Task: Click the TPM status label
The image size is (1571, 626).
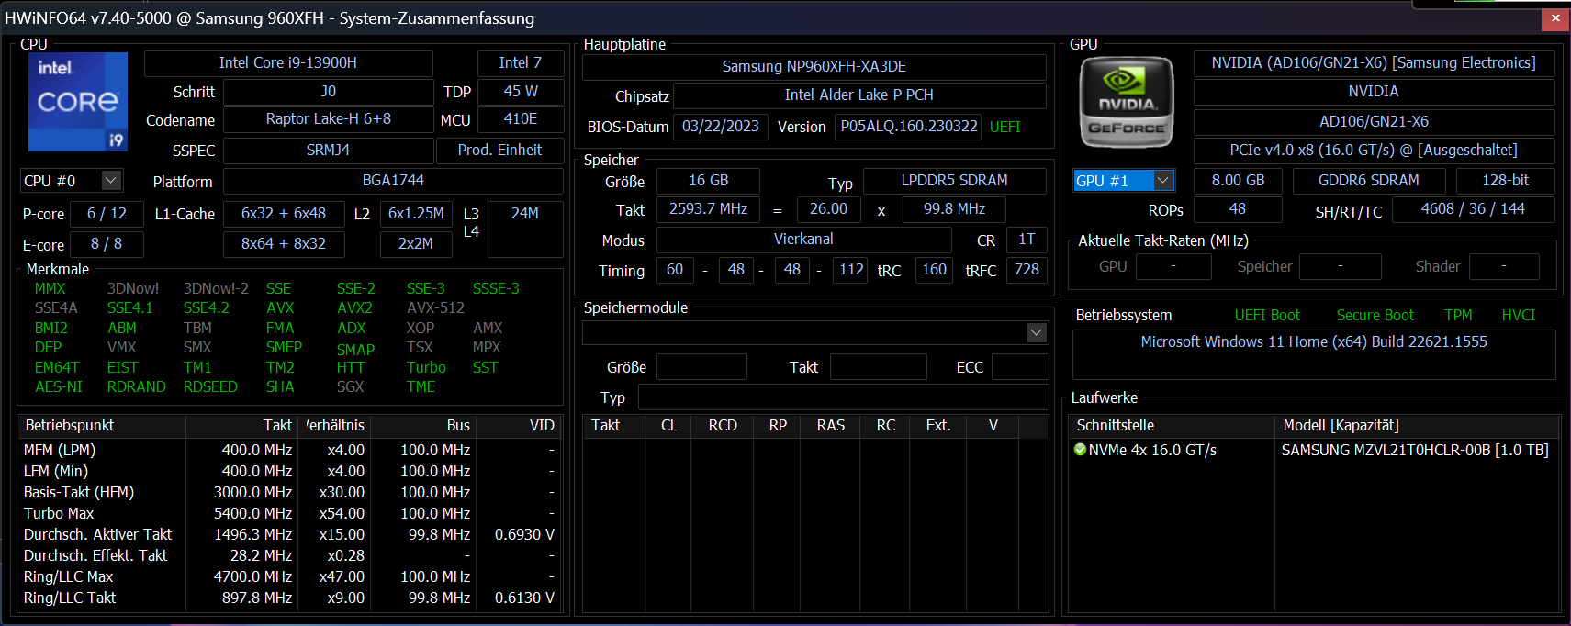Action: [x=1458, y=315]
